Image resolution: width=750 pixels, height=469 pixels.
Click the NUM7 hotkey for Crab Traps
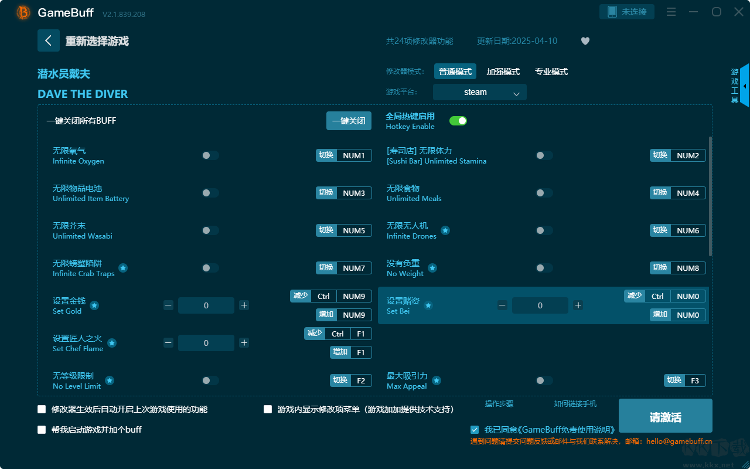coord(354,268)
